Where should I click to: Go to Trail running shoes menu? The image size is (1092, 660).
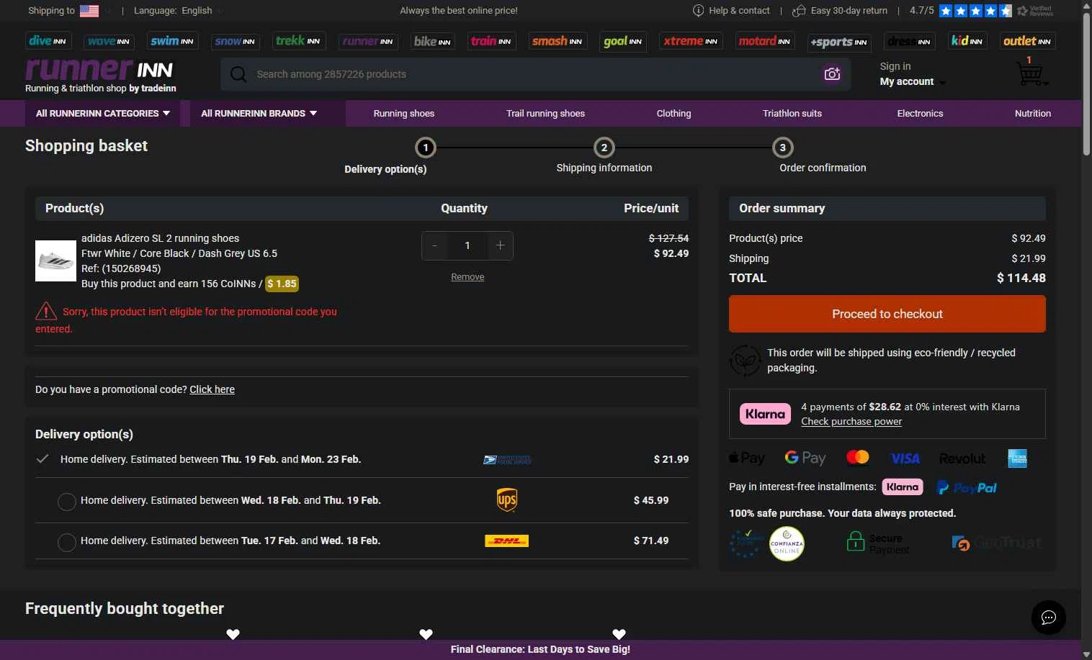pyautogui.click(x=545, y=114)
